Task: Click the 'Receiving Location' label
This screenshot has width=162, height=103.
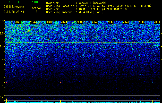Action: [60, 6]
